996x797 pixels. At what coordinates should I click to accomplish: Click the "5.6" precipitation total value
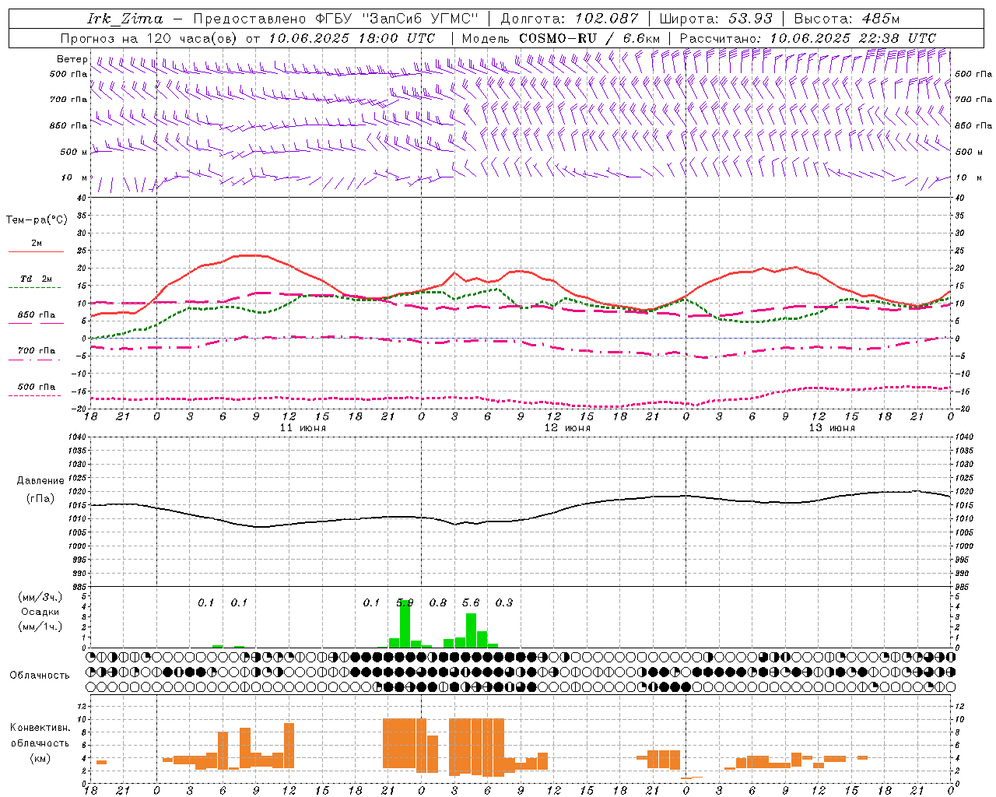pyautogui.click(x=471, y=603)
